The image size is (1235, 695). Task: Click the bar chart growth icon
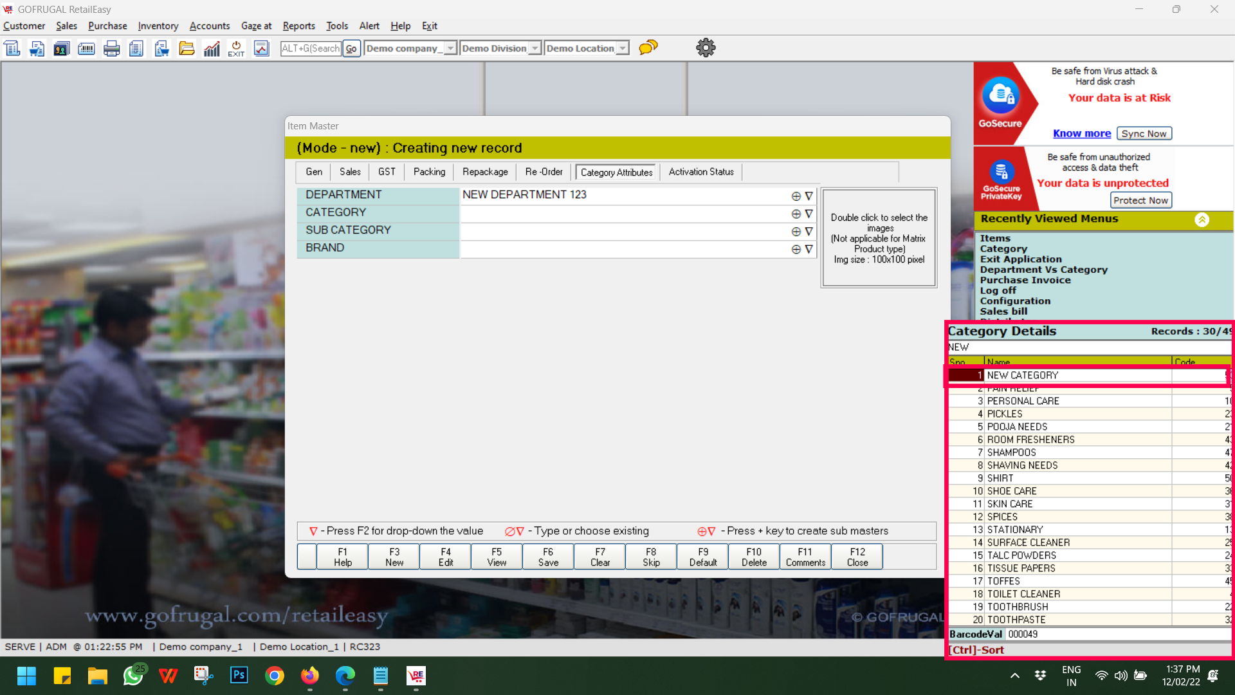[x=212, y=48]
